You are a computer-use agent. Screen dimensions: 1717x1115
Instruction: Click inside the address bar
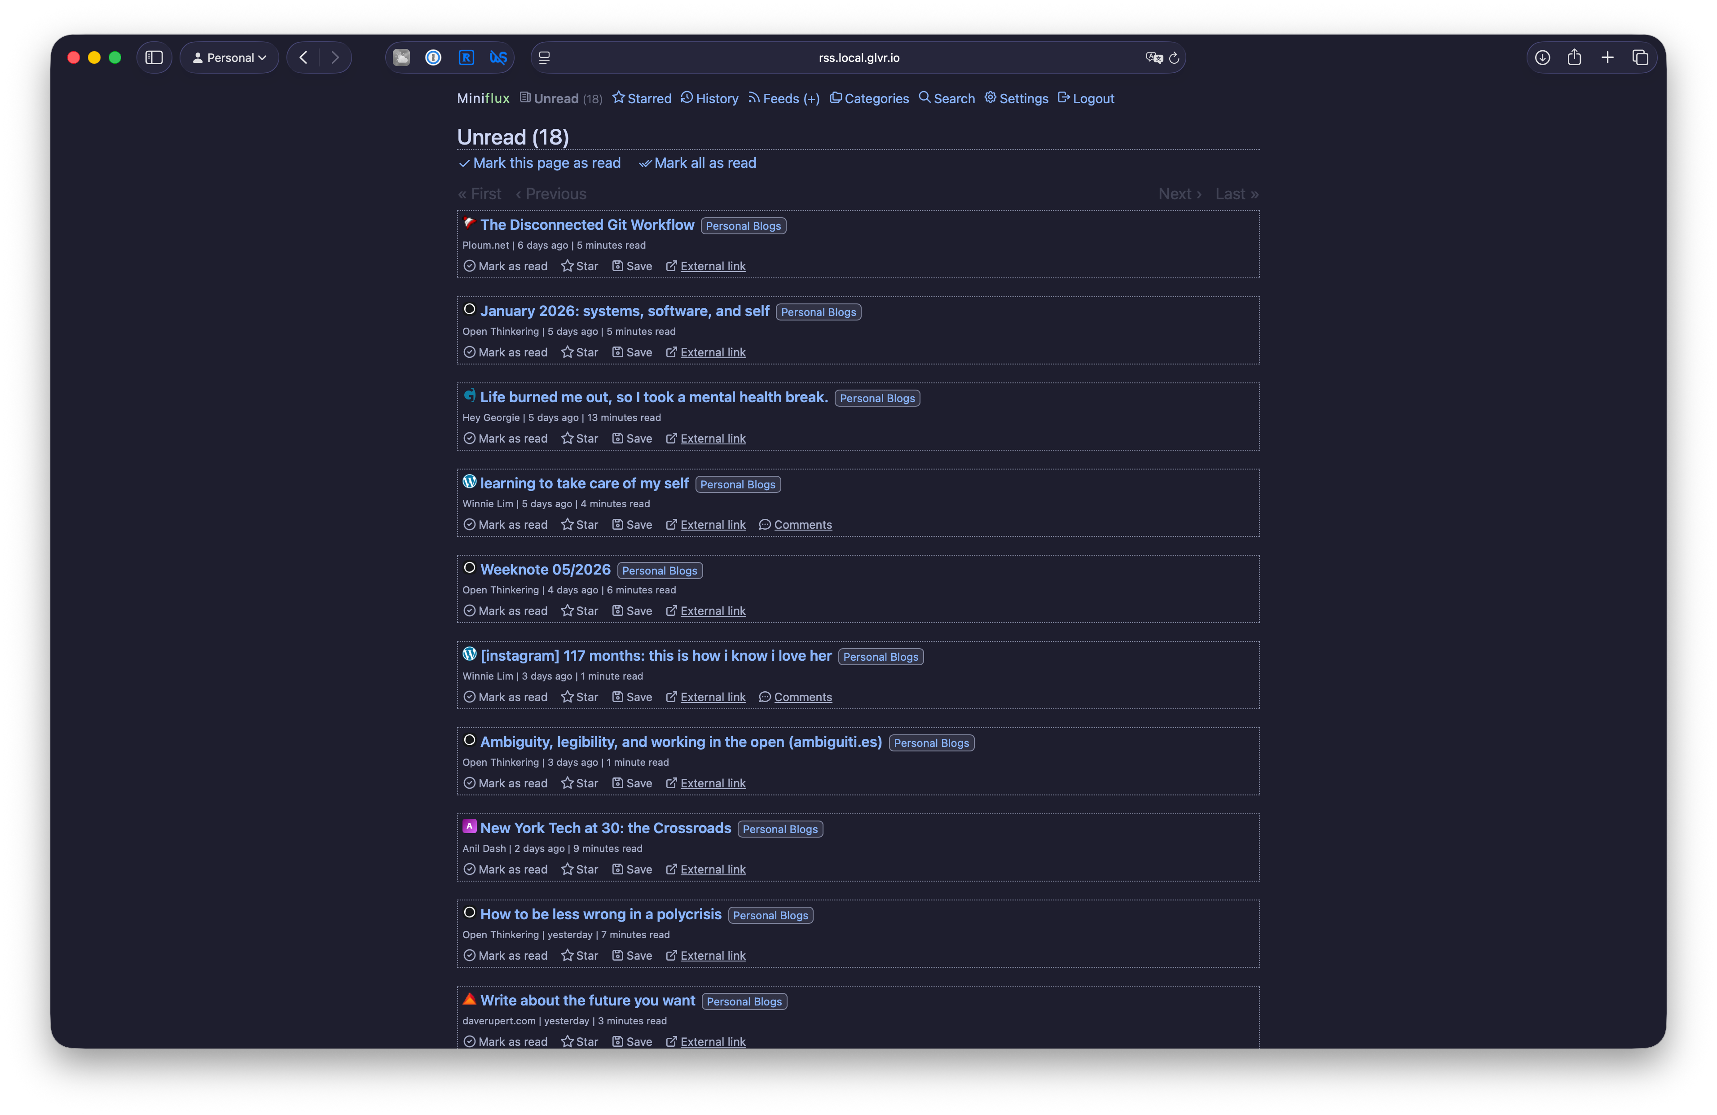click(x=858, y=58)
